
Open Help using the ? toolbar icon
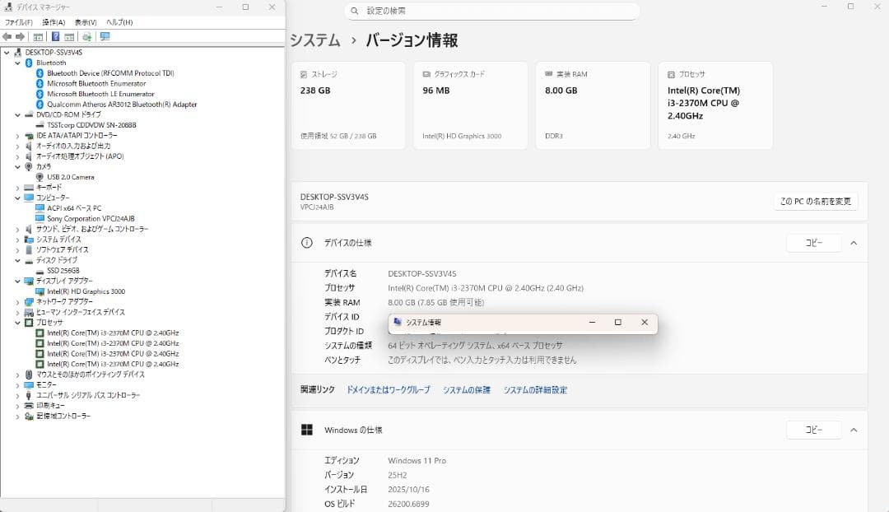click(55, 35)
